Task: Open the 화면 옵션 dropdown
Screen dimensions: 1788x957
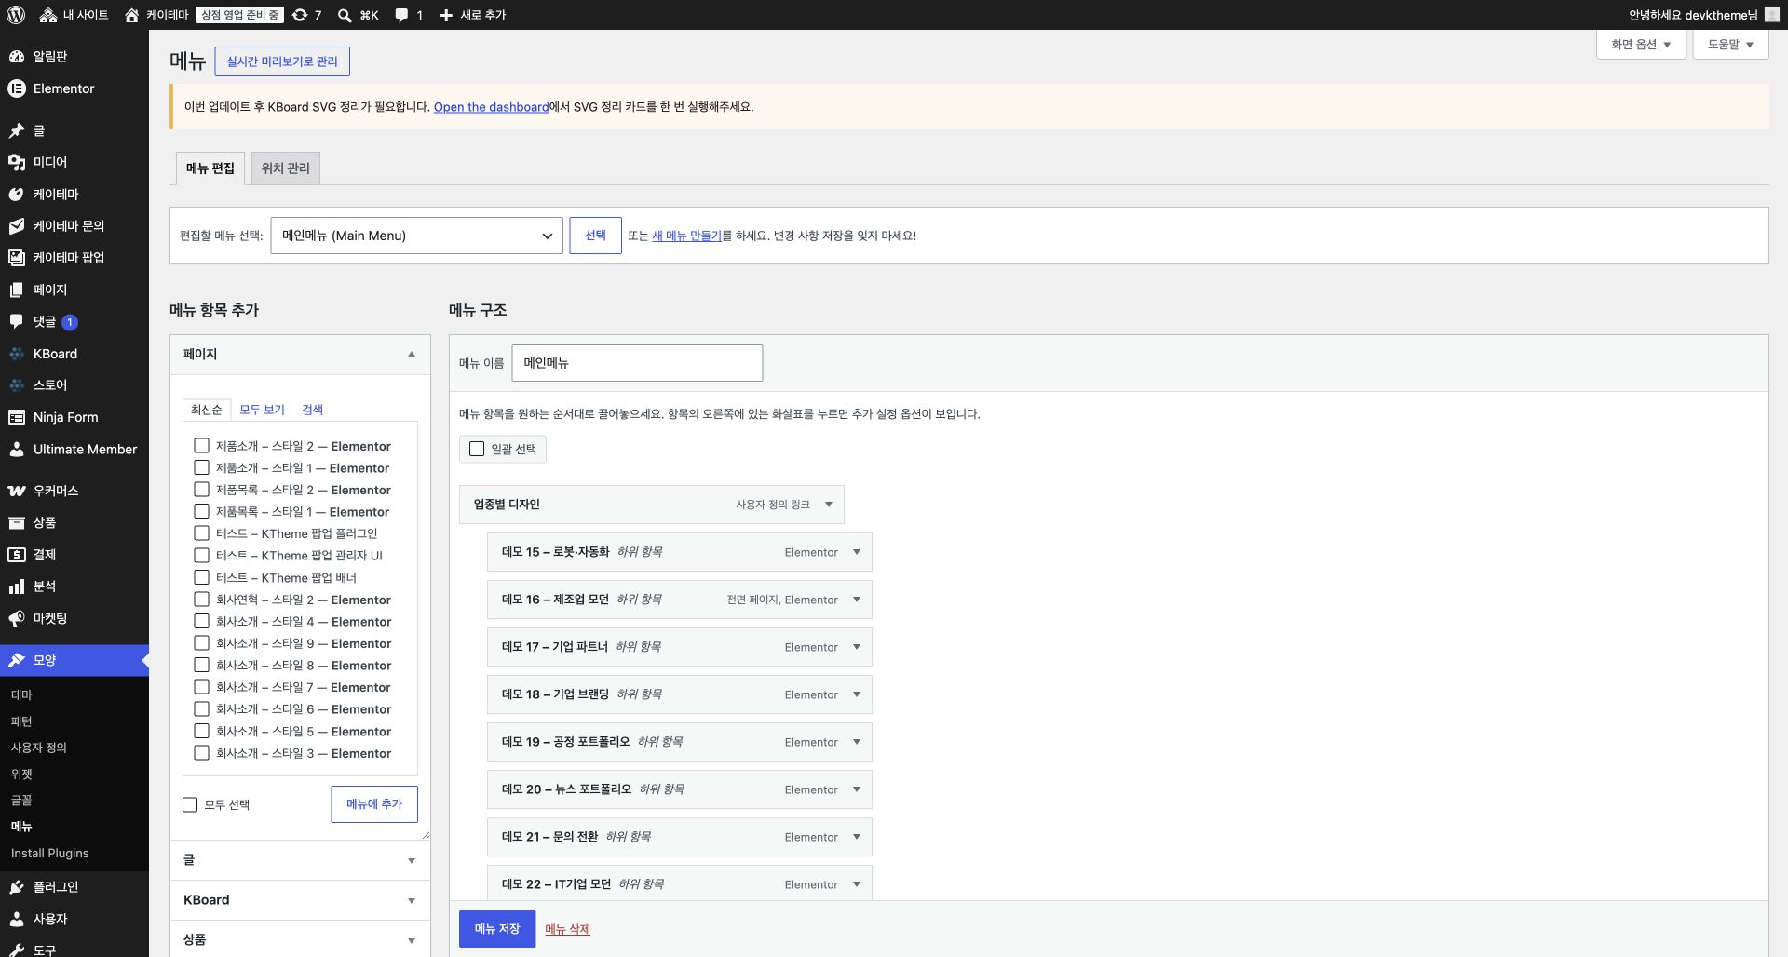Action: pyautogui.click(x=1641, y=45)
